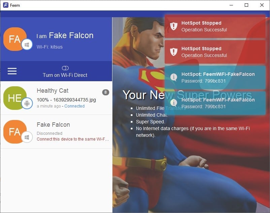Dismiss the second HotSpot Stopped notification
This screenshot has height=213, width=270.
pyautogui.click(x=215, y=52)
